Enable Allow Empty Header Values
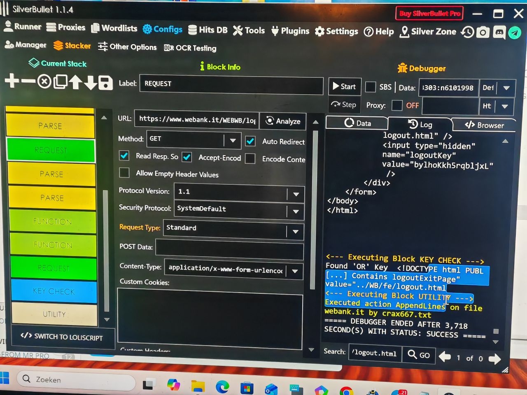 pos(124,173)
